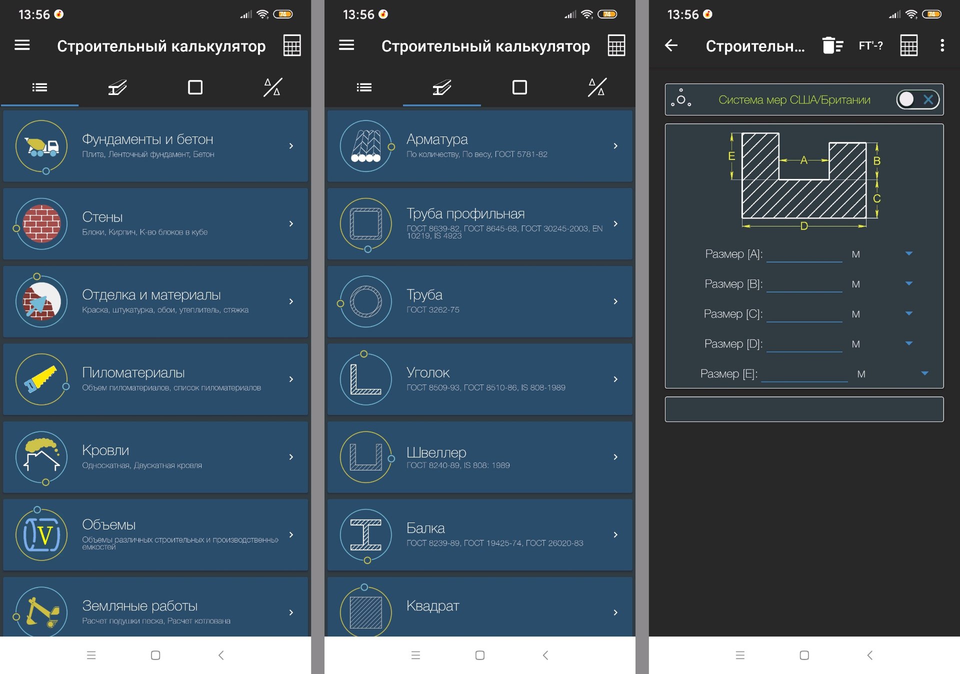Expand Арматура row chevron
This screenshot has width=960, height=674.
(615, 146)
